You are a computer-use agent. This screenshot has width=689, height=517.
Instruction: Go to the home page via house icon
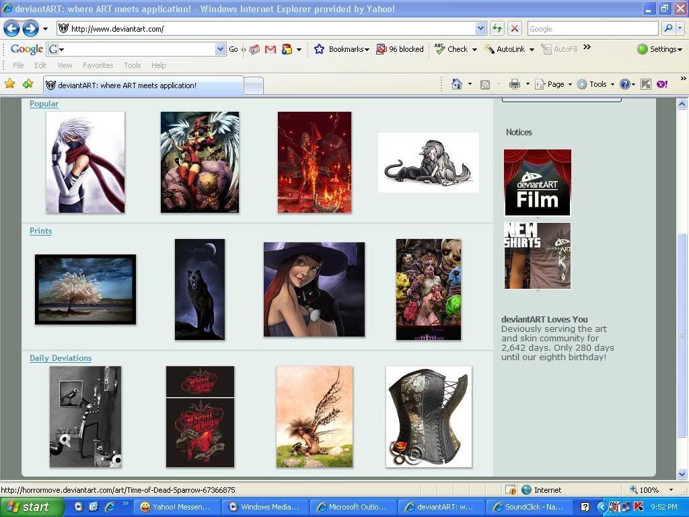[x=457, y=84]
